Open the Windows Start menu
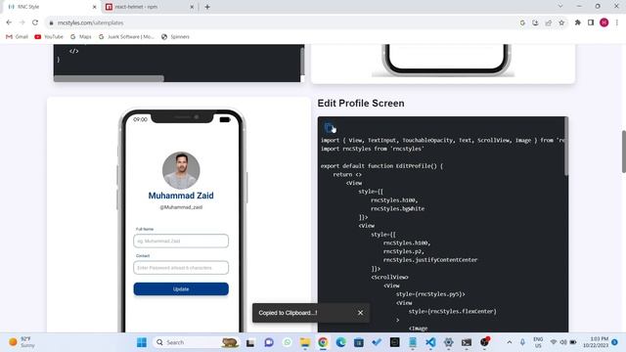626x352 pixels. [x=142, y=342]
